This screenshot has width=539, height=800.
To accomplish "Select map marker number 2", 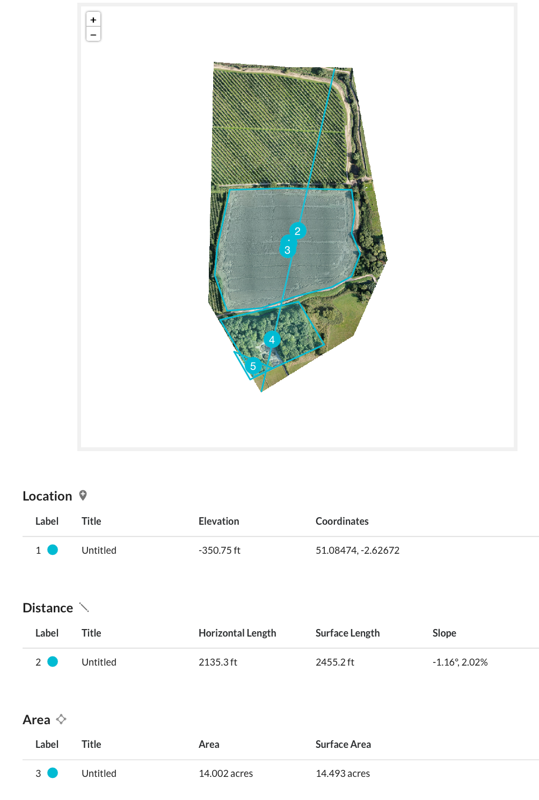I will [297, 231].
